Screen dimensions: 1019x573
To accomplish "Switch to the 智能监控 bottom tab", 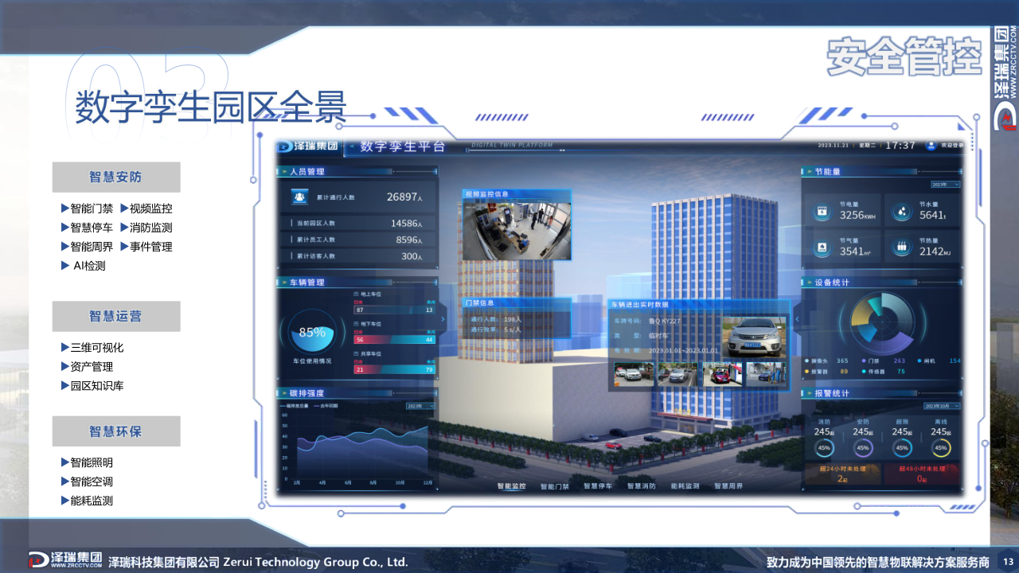I will [x=511, y=486].
